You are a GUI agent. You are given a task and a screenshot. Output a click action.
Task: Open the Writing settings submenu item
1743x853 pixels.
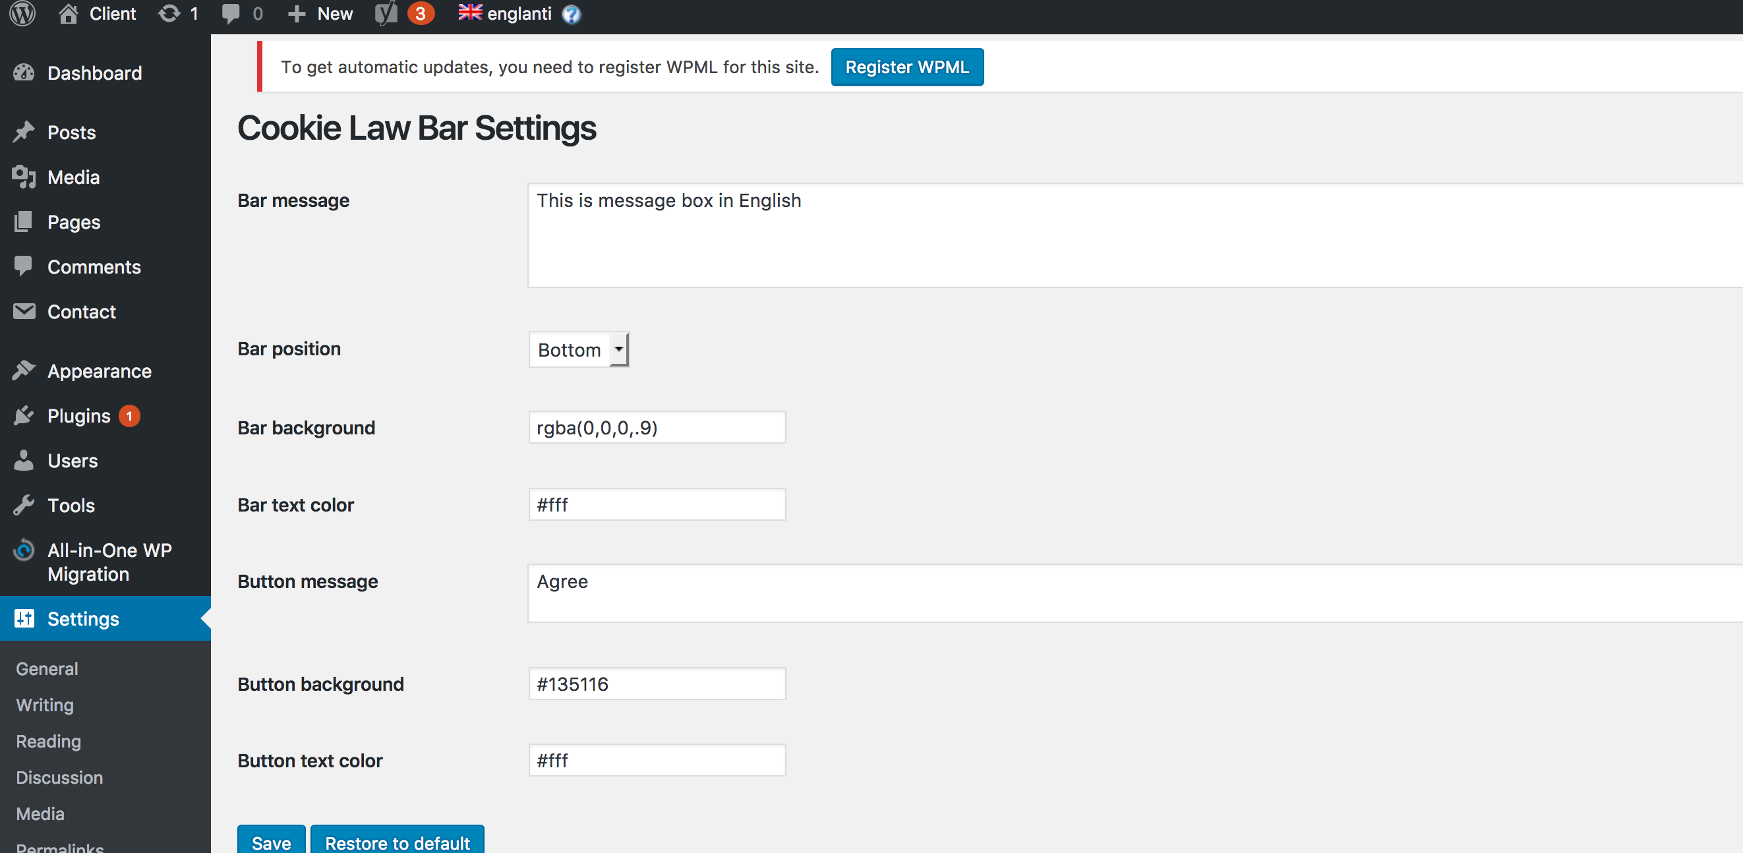click(x=45, y=705)
